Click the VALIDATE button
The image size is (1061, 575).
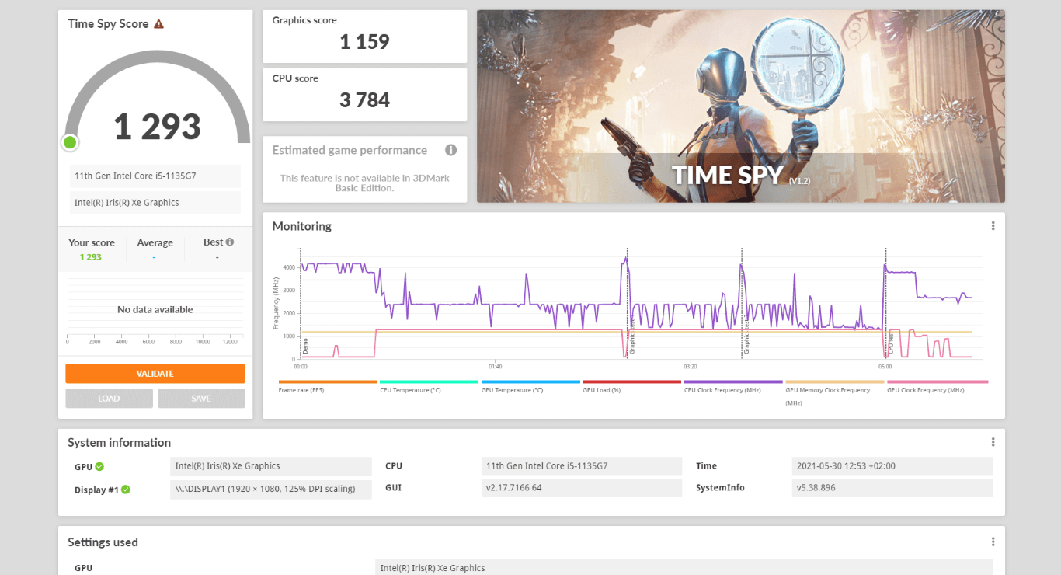click(x=155, y=374)
